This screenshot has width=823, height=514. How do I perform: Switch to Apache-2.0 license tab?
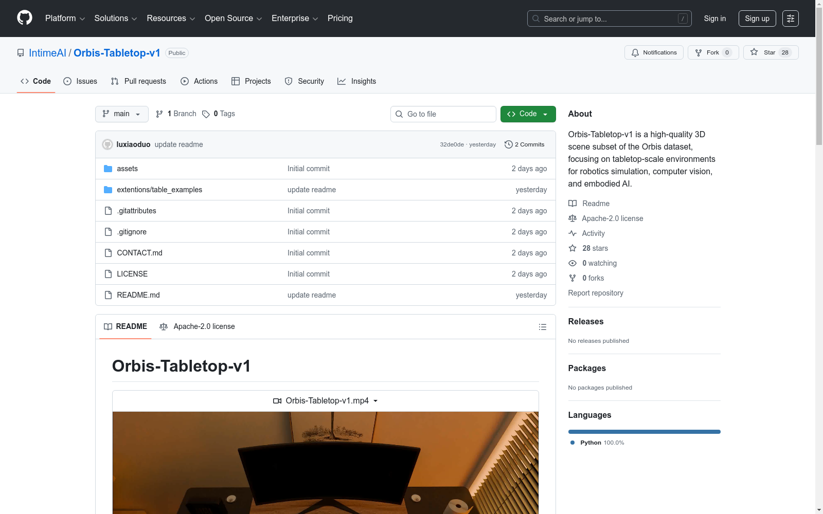tap(197, 327)
